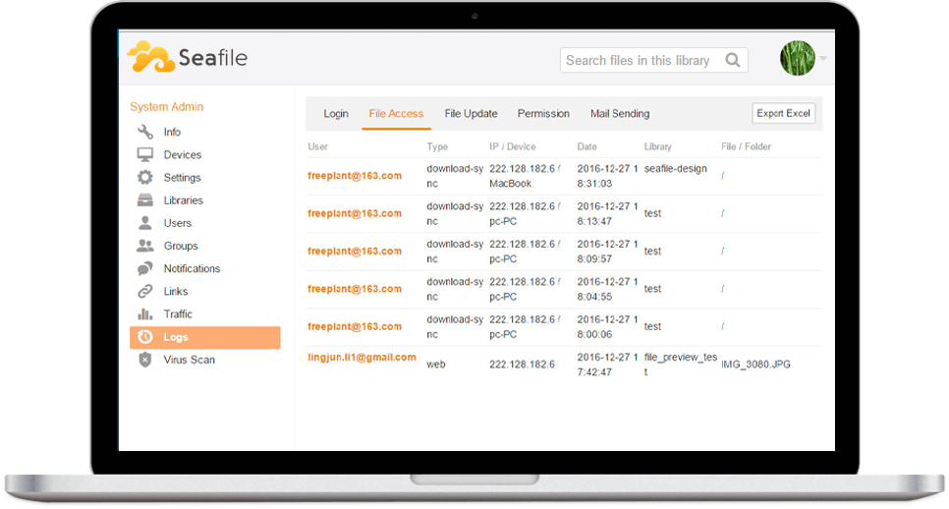Click the Date column header
Viewport: 949px width, 509px height.
point(587,146)
